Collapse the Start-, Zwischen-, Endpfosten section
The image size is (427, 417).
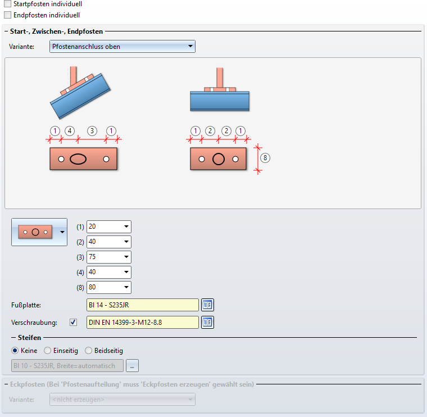pos(6,31)
